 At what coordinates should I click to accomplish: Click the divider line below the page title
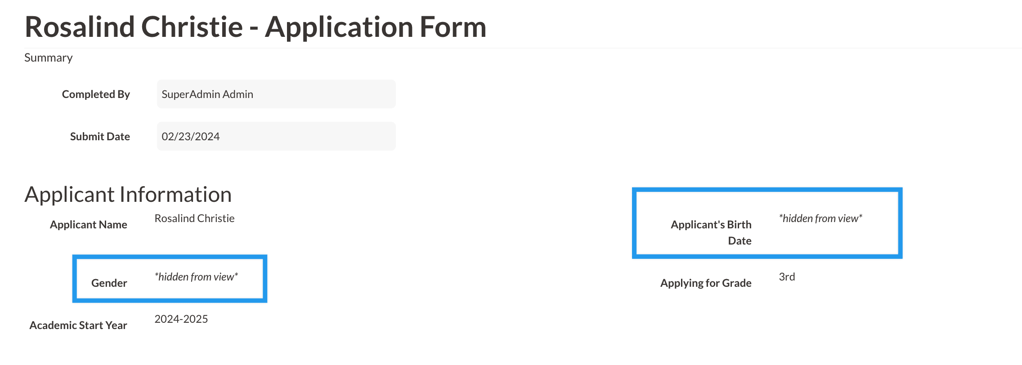coord(522,48)
